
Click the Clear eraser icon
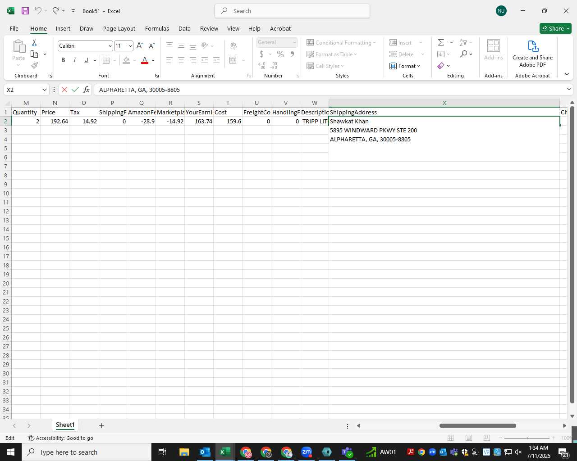(x=441, y=66)
